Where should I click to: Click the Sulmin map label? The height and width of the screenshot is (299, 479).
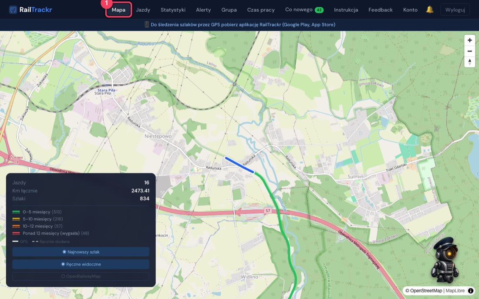click(x=356, y=177)
